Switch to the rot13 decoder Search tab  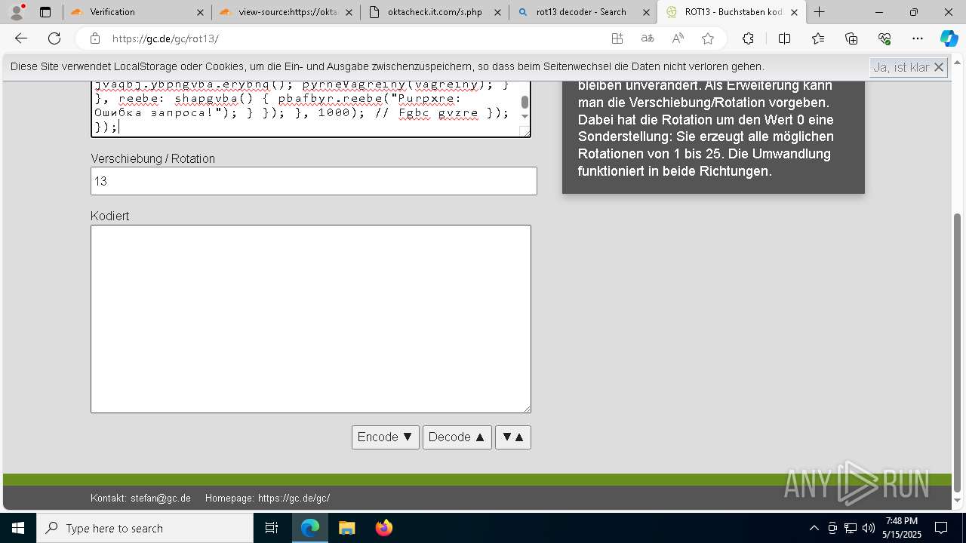click(x=583, y=12)
